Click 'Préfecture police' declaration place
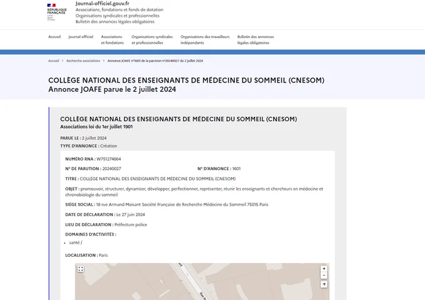 click(x=131, y=224)
